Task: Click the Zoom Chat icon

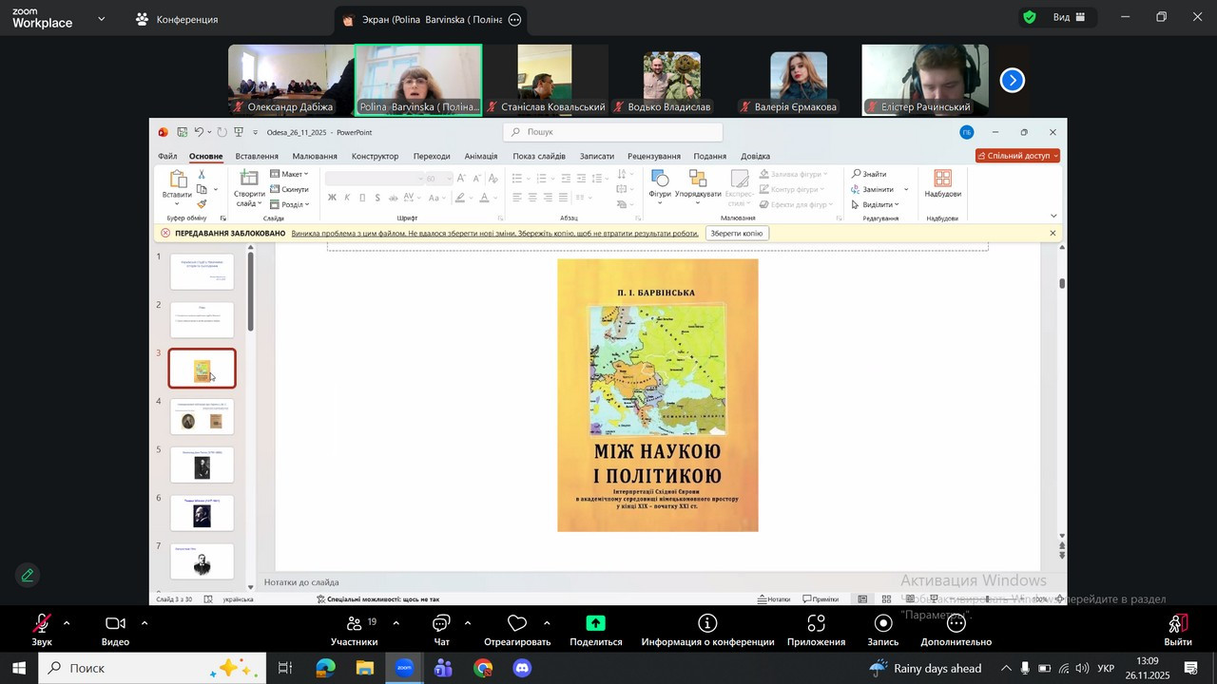Action: [x=441, y=624]
